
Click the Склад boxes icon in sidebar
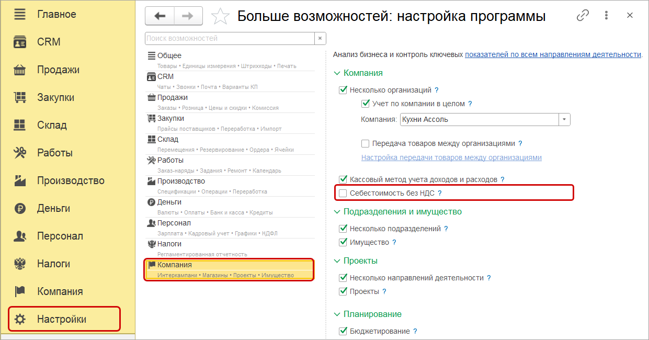(20, 125)
